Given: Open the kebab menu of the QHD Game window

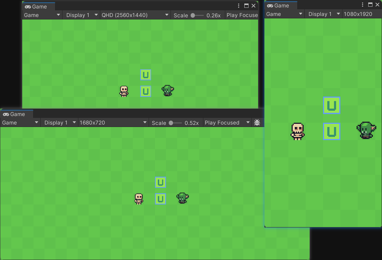Looking at the screenshot, I should (x=239, y=6).
